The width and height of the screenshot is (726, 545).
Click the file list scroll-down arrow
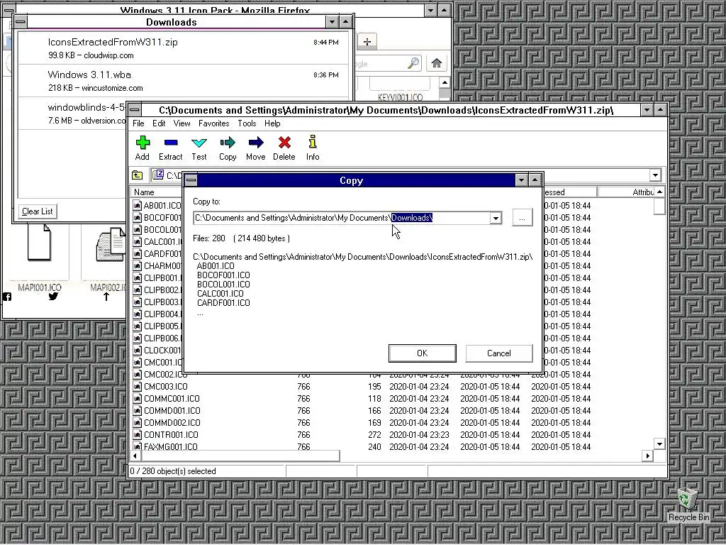[660, 444]
